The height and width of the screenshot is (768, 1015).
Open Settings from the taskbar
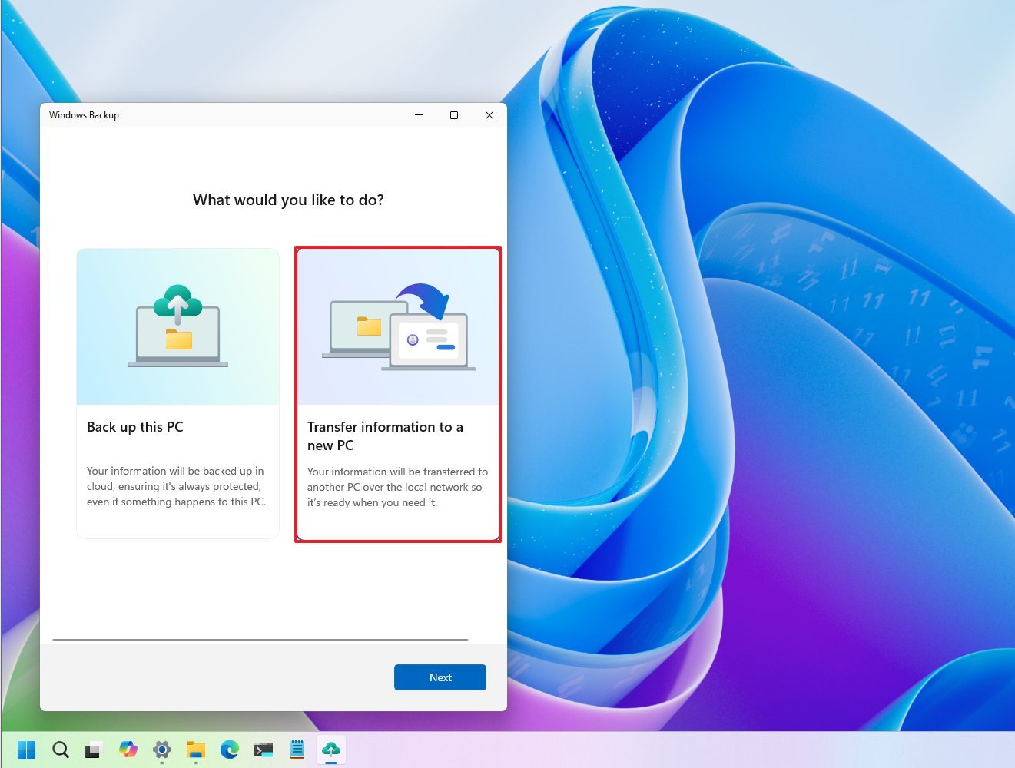pyautogui.click(x=161, y=750)
